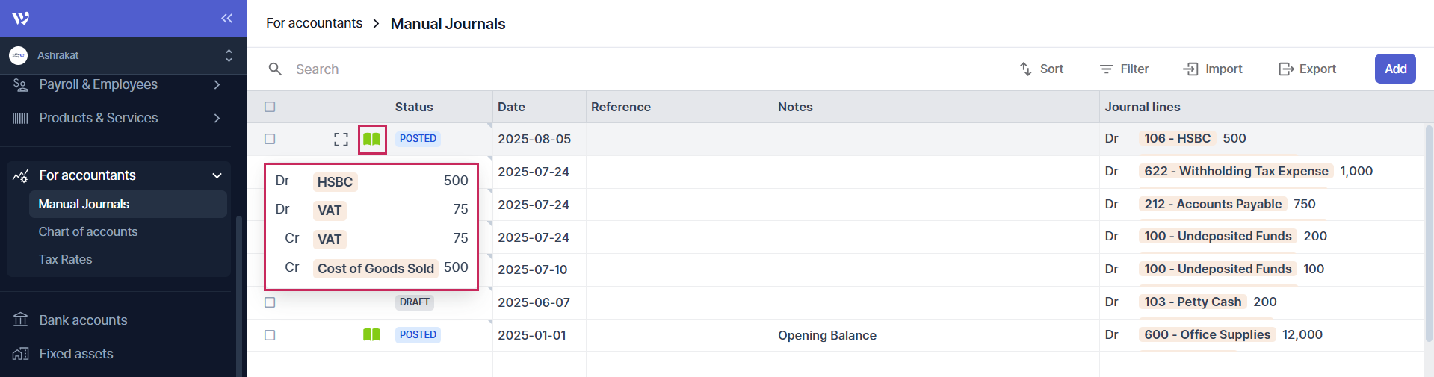Click the expand fullscreen icon in first row
Screen dimensions: 1434x377
click(x=341, y=139)
